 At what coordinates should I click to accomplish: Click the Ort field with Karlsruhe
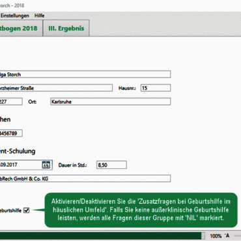111,102
